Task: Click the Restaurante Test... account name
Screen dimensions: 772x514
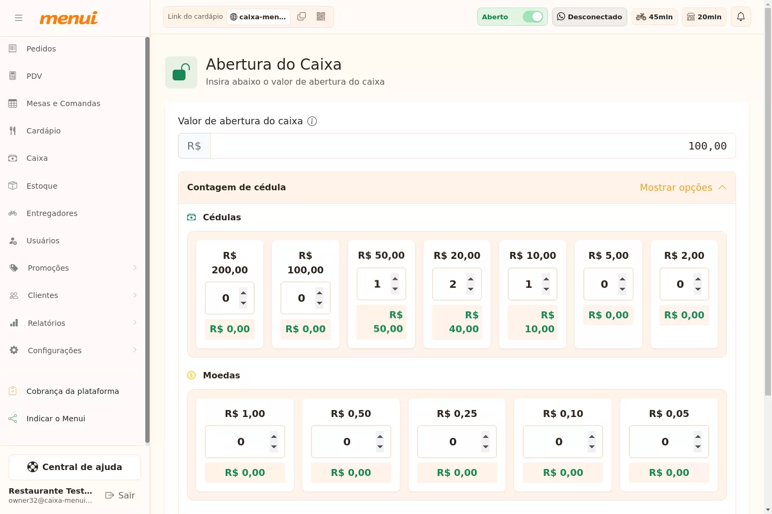Action: (50, 491)
